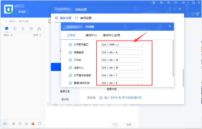Screen dimensions: 202x129
Task: Uncheck the 打开聊天窗口 shortcut checkbox
Action: [x=71, y=45]
